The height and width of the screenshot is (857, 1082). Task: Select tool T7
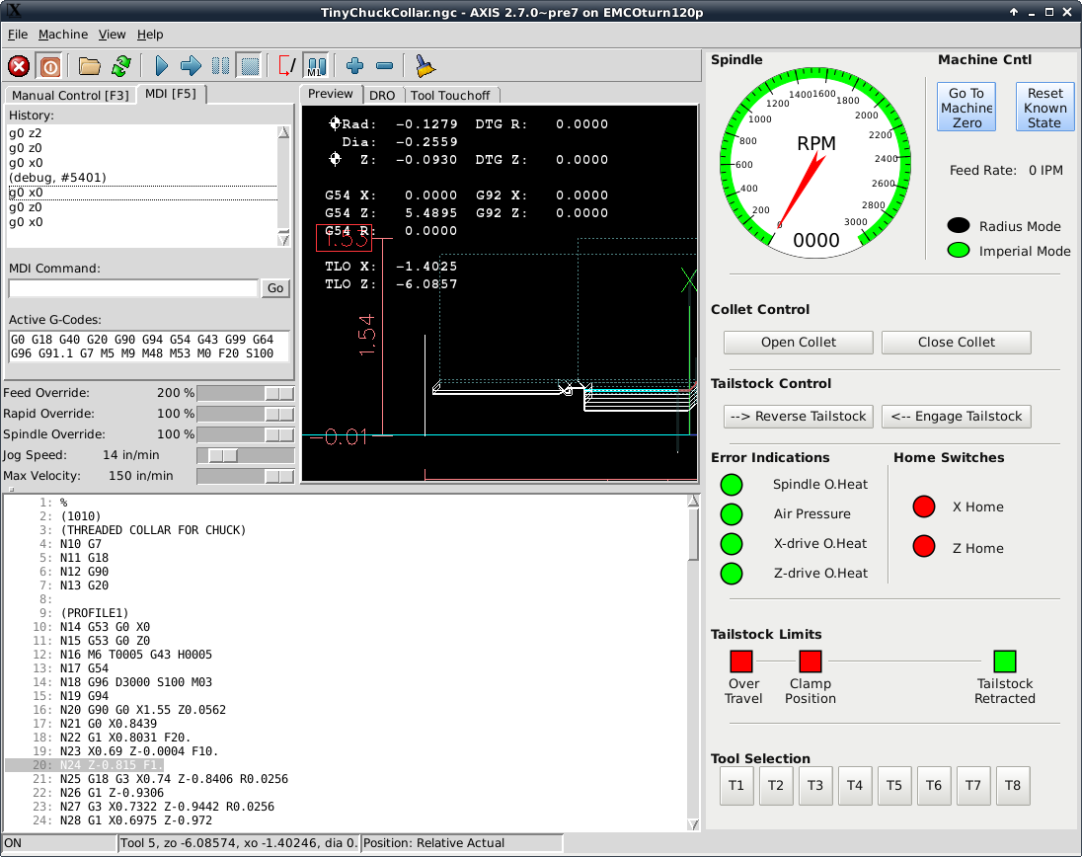(973, 785)
